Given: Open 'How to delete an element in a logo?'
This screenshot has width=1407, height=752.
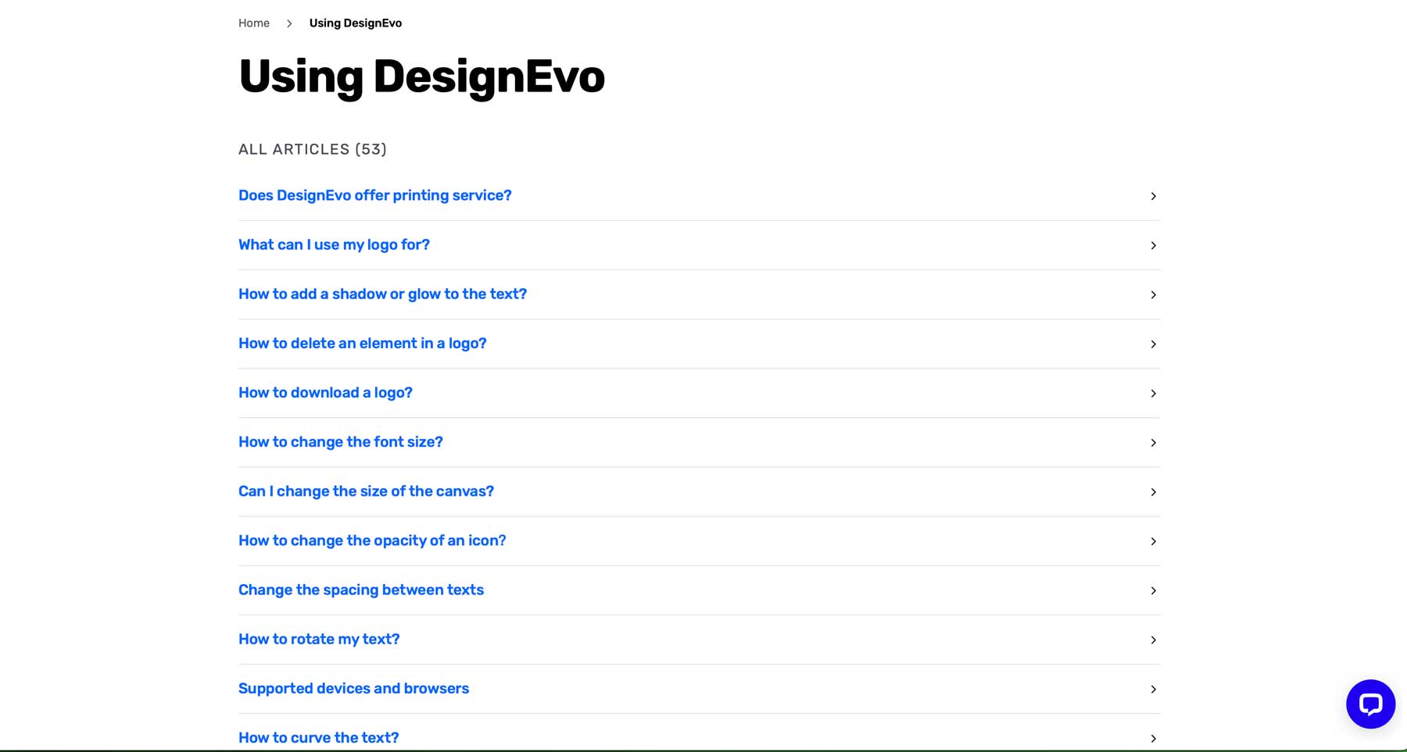Looking at the screenshot, I should 362,344.
